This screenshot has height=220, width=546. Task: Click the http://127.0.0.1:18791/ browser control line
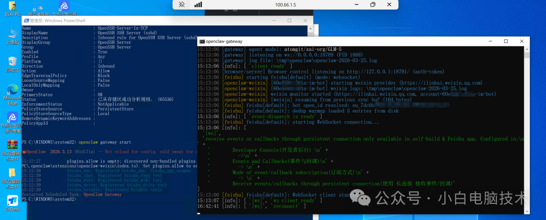[321, 72]
